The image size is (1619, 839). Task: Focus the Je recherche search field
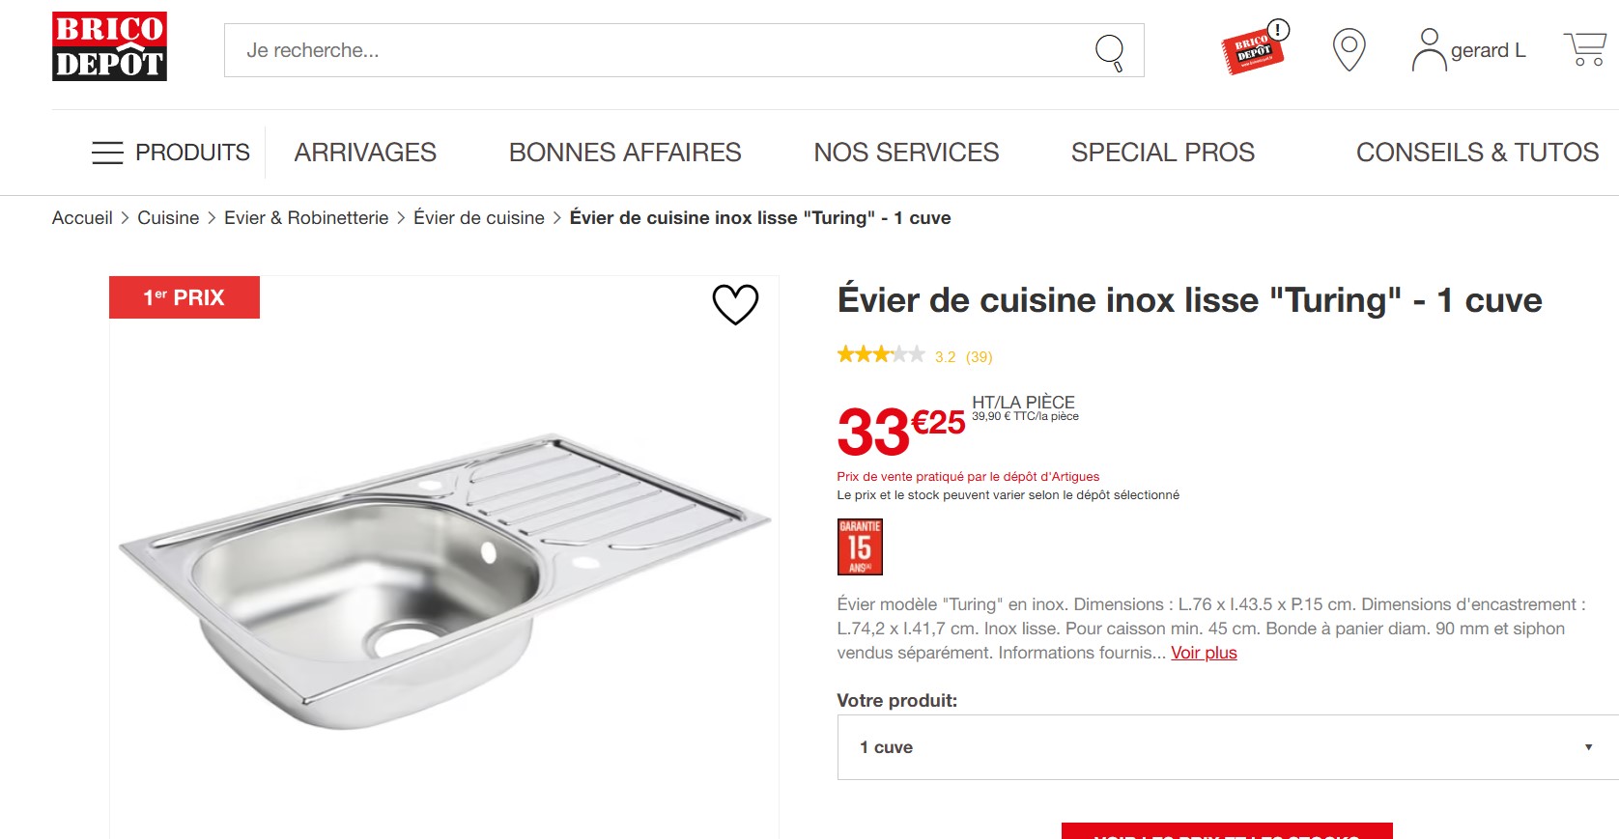pos(657,50)
